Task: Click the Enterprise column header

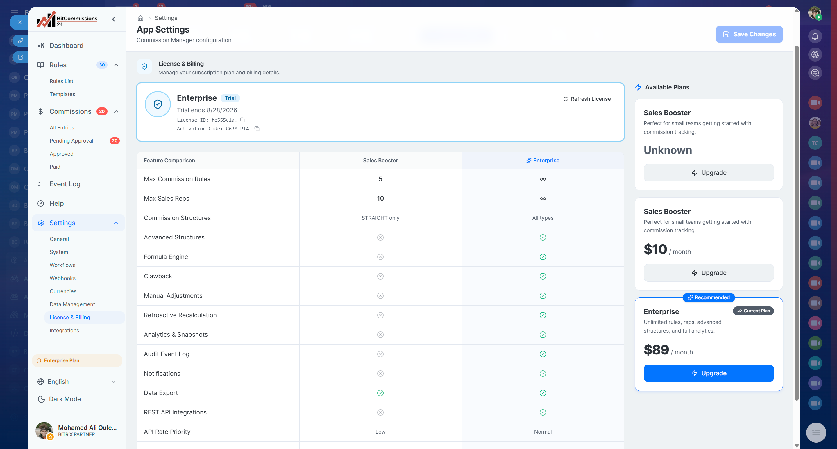Action: pos(543,160)
